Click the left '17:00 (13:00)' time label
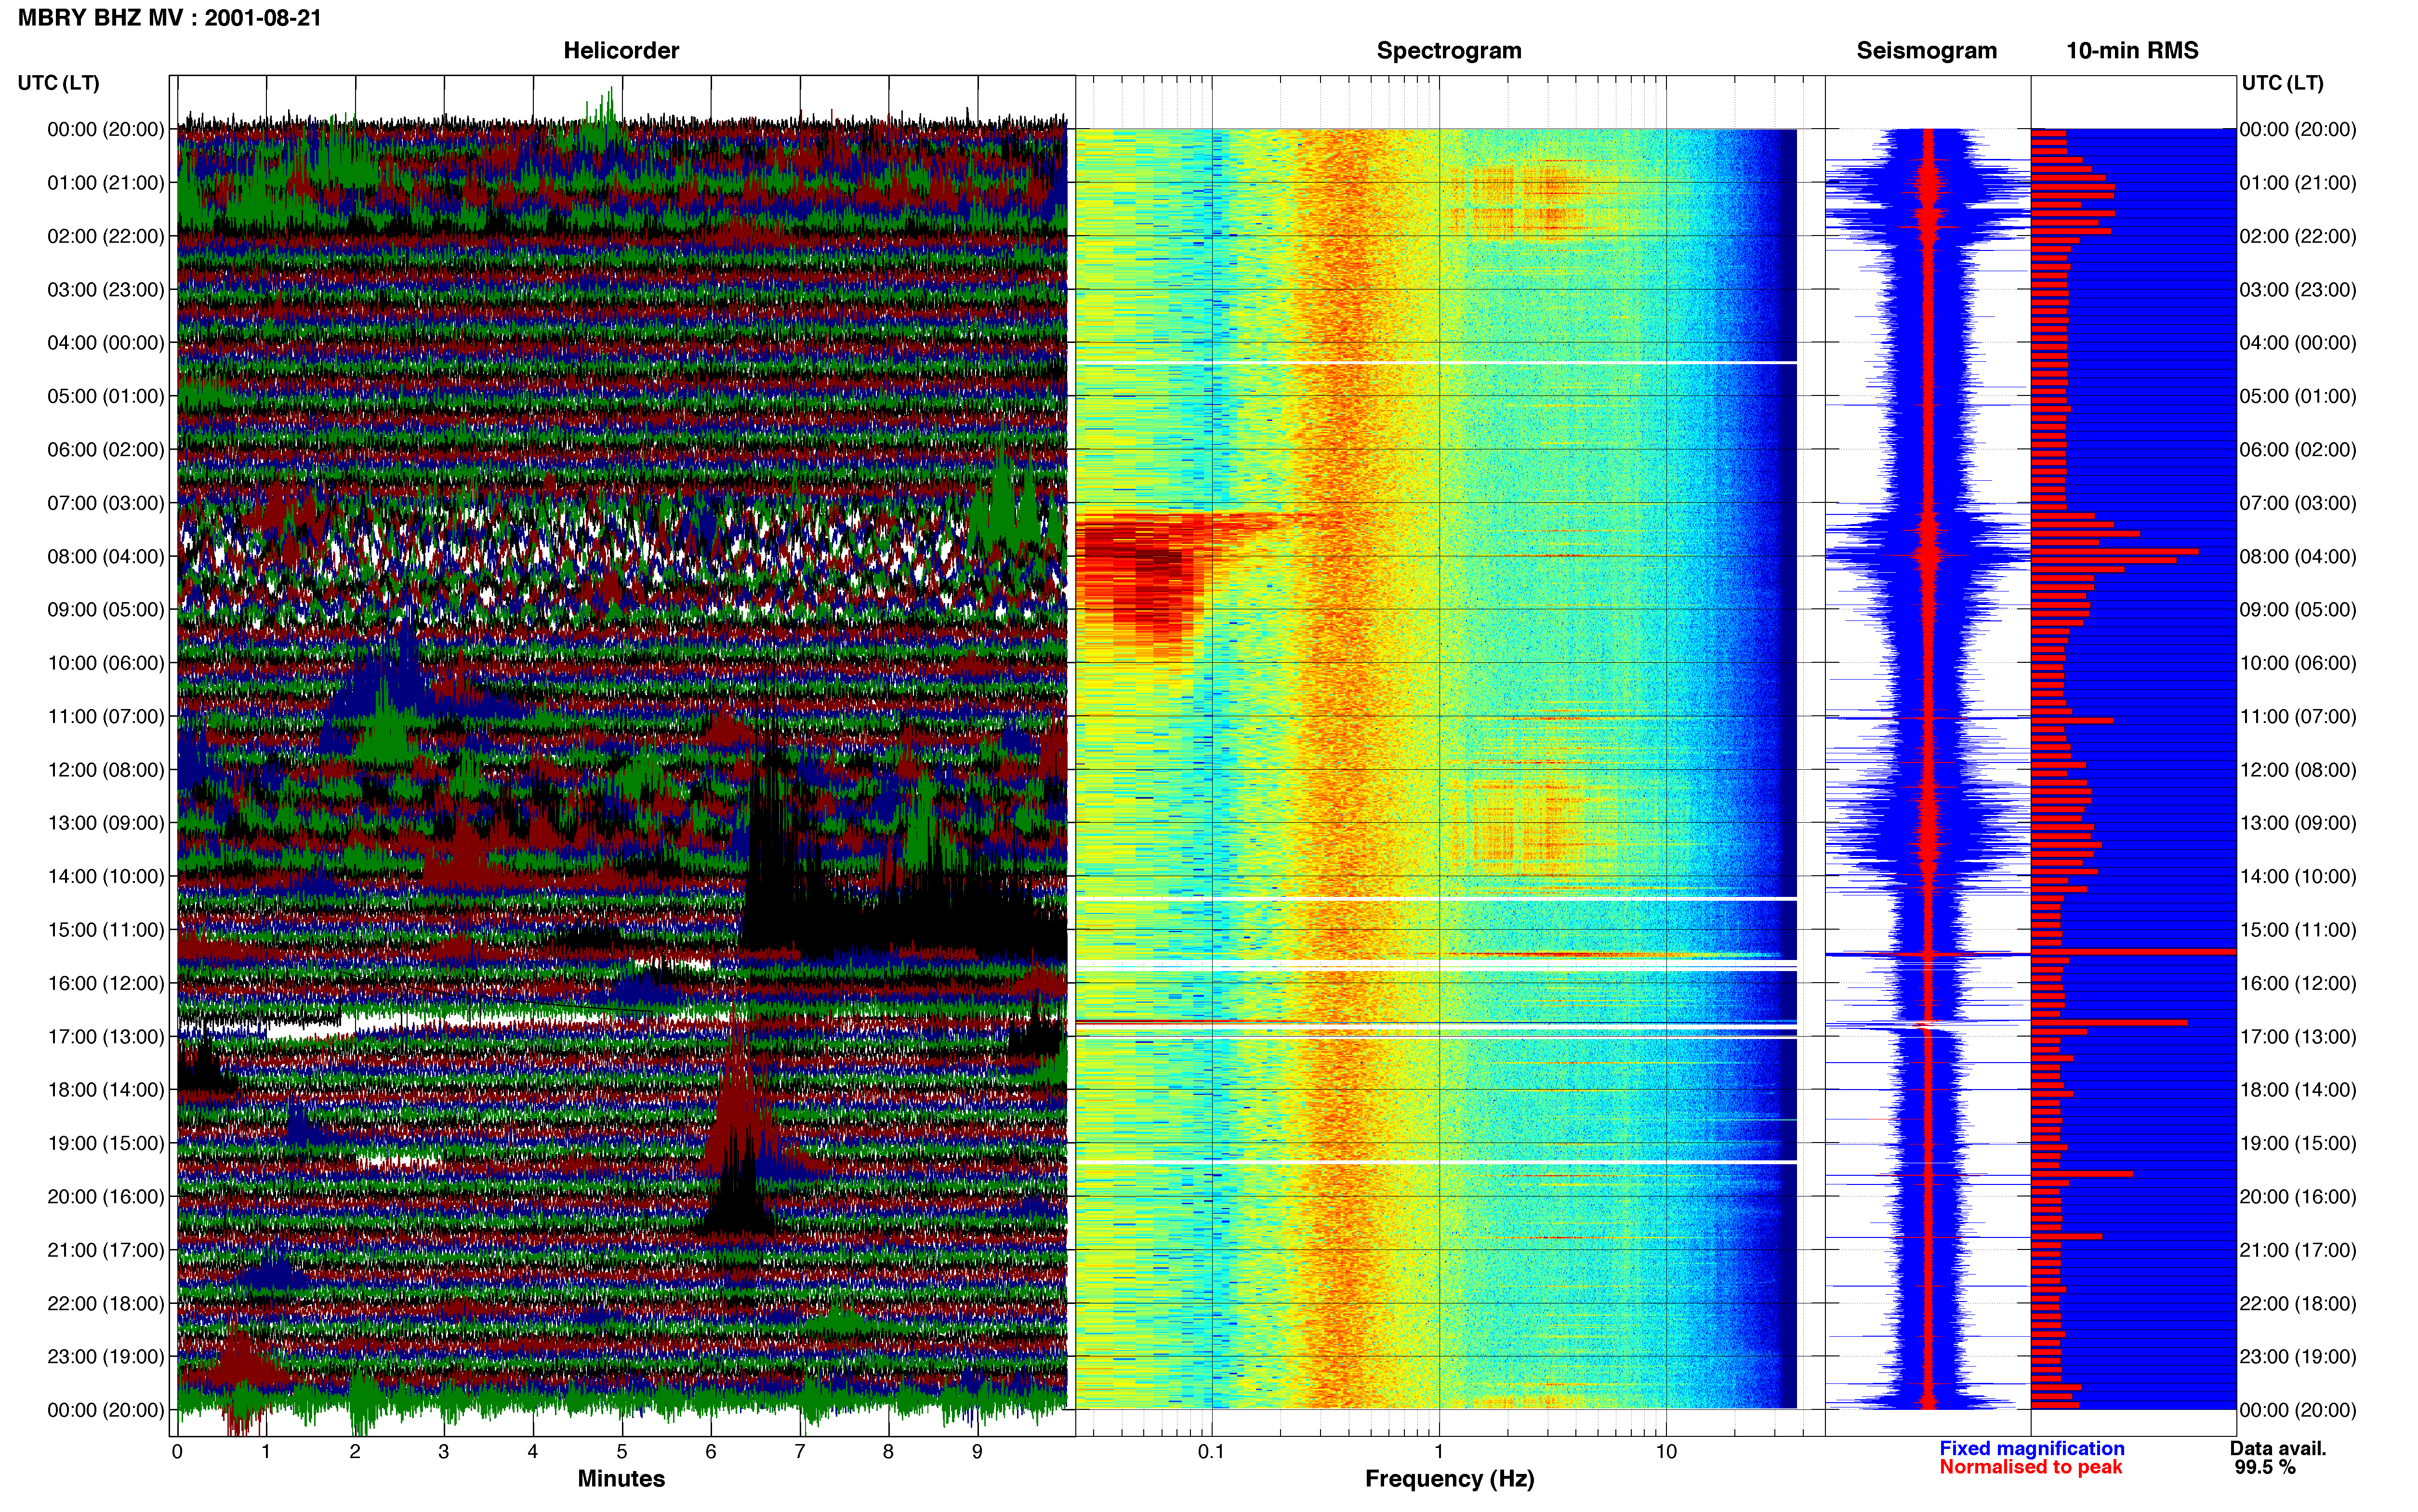The image size is (2418, 1512). coord(106,1037)
